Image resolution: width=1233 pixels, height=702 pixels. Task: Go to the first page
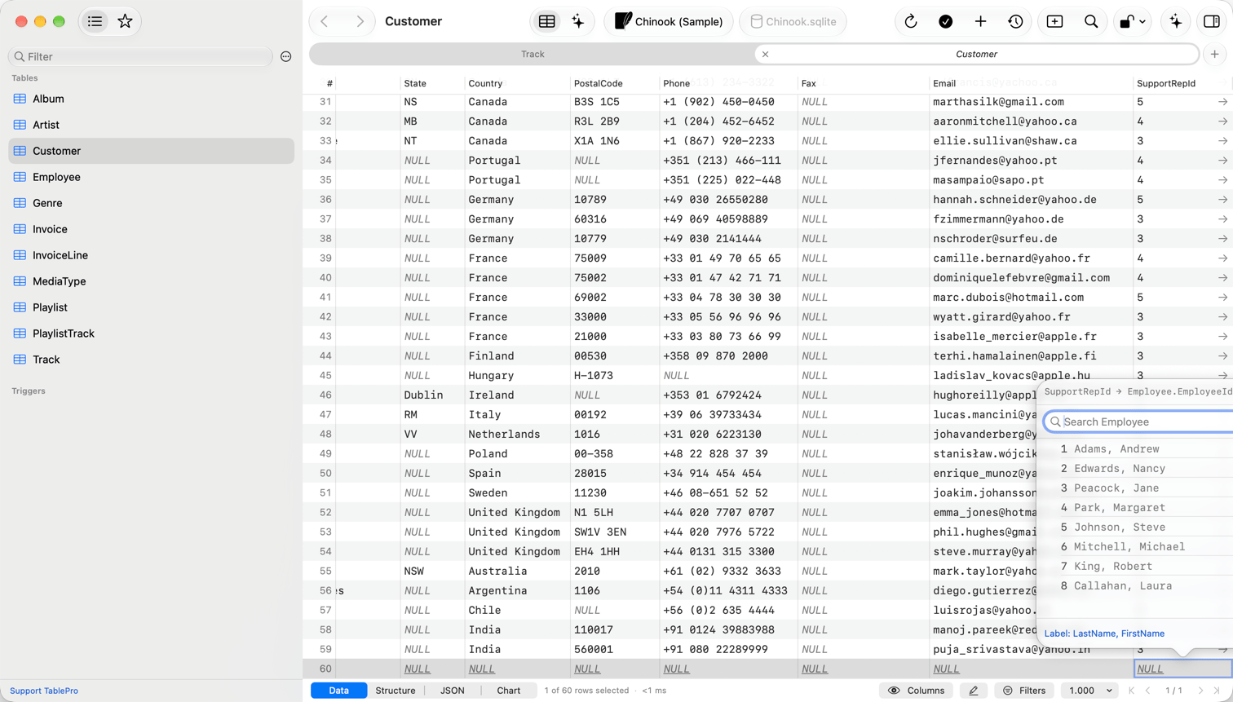[1132, 691]
